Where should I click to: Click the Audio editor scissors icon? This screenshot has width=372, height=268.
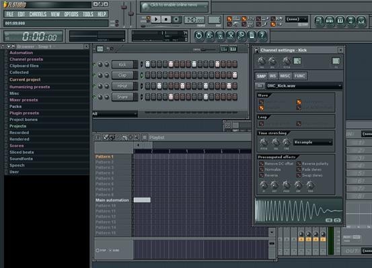click(230, 36)
